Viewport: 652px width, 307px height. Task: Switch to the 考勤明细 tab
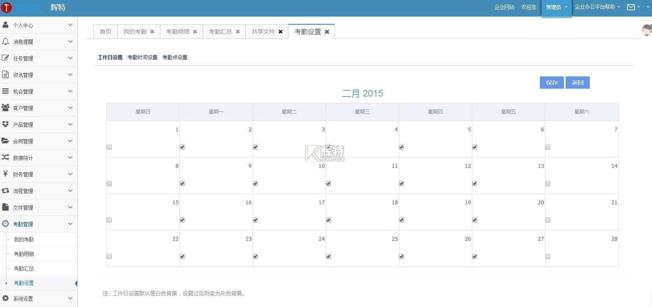click(177, 31)
